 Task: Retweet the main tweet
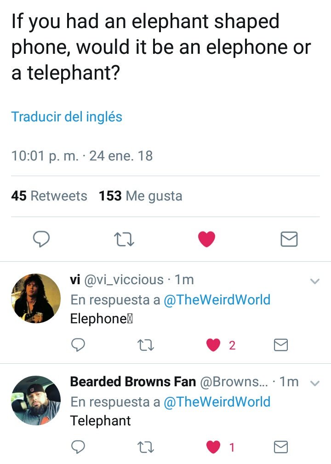(x=124, y=240)
